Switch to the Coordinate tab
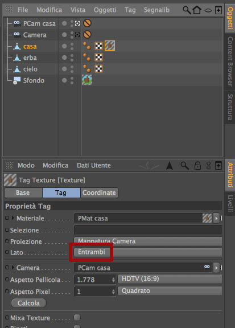The height and width of the screenshot is (328, 235). pyautogui.click(x=99, y=192)
